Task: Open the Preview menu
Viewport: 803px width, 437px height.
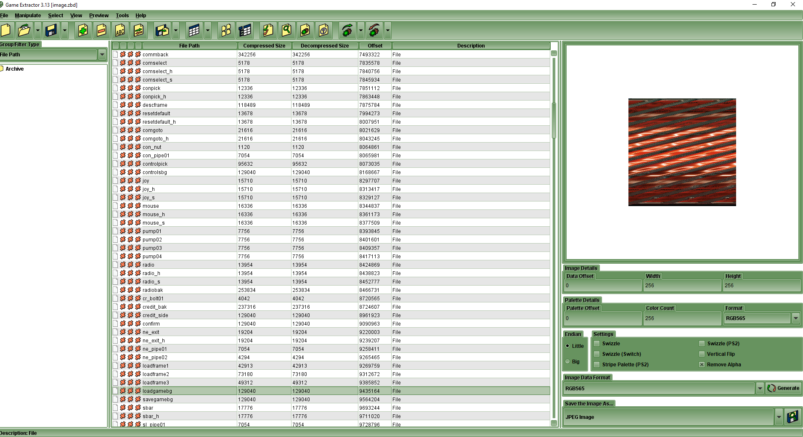Action: tap(99, 15)
